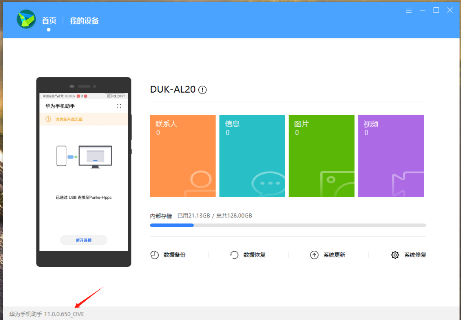The width and height of the screenshot is (461, 320).
Task: Open the teal 信息 tile
Action: 252,156
